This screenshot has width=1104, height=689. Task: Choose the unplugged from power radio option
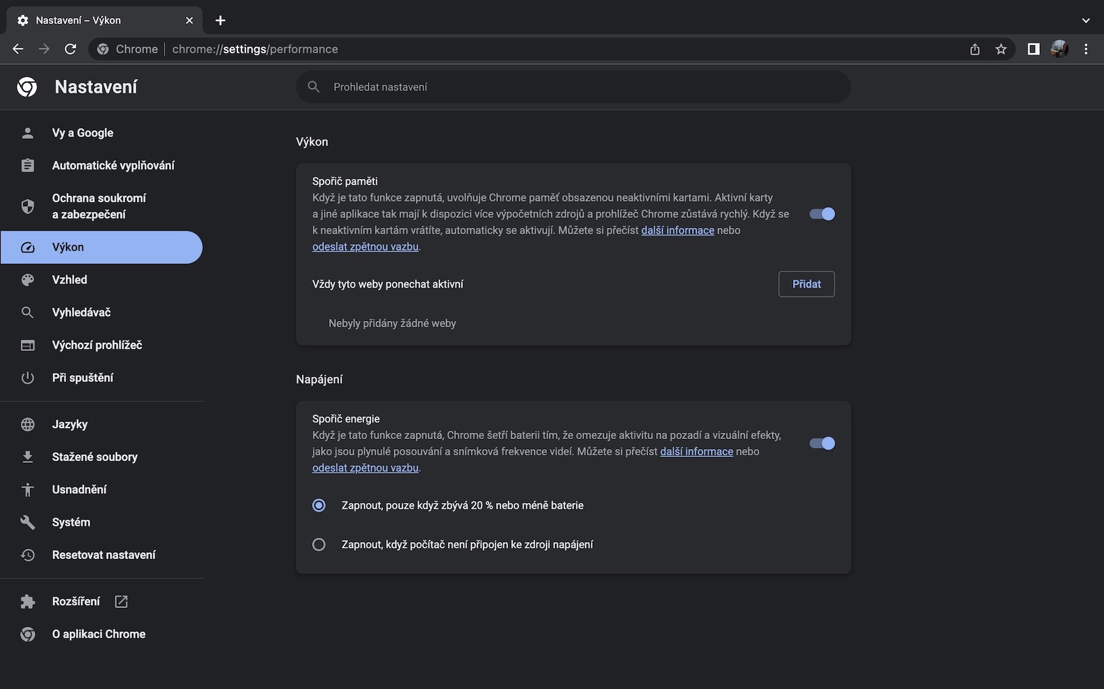tap(319, 545)
